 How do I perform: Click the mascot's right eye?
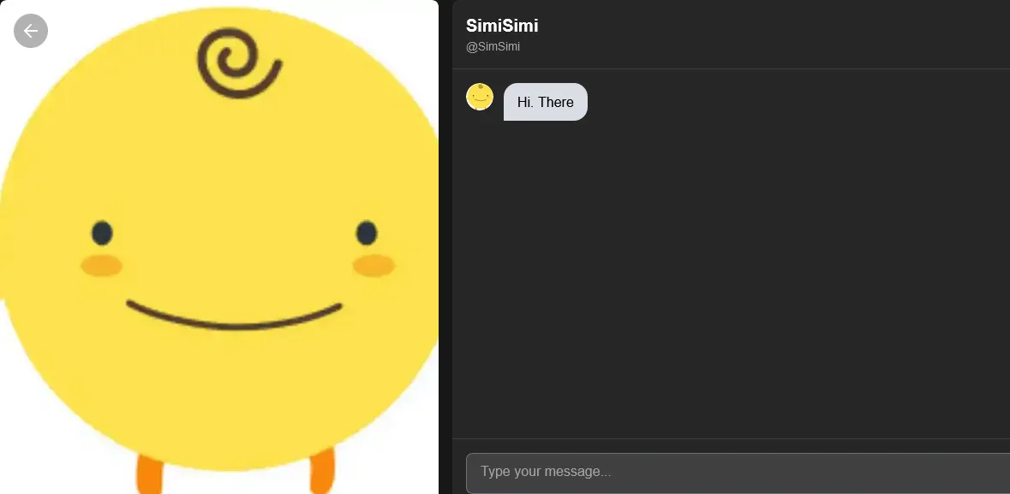(x=367, y=233)
